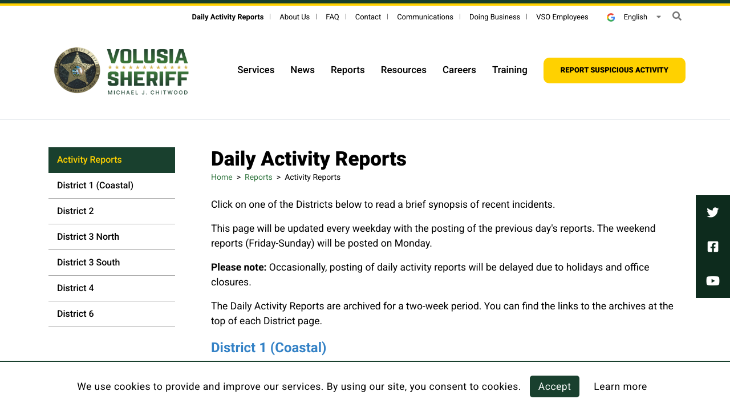Open the Contact link

pos(368,17)
